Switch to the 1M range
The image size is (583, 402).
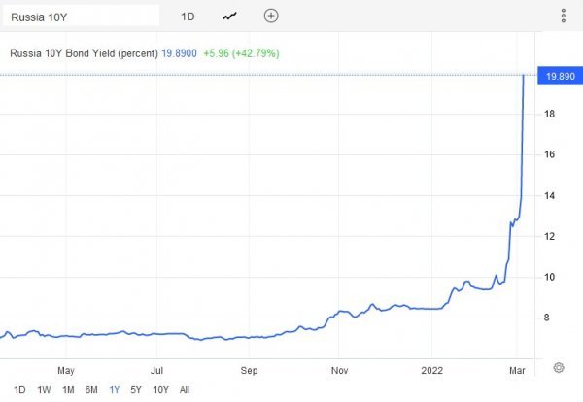click(x=68, y=390)
